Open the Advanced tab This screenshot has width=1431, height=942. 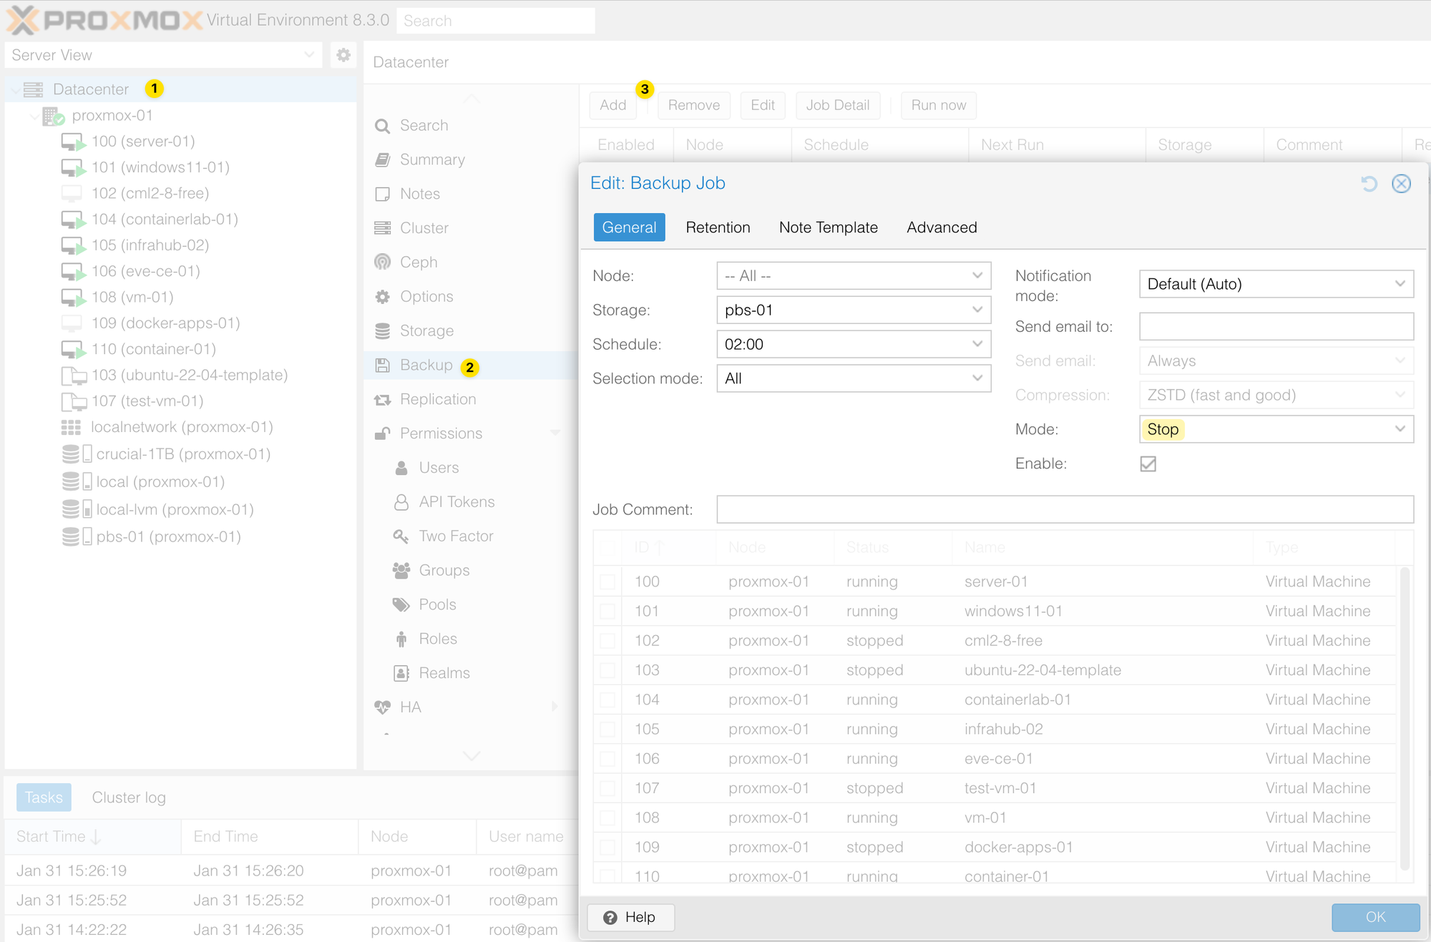click(942, 227)
